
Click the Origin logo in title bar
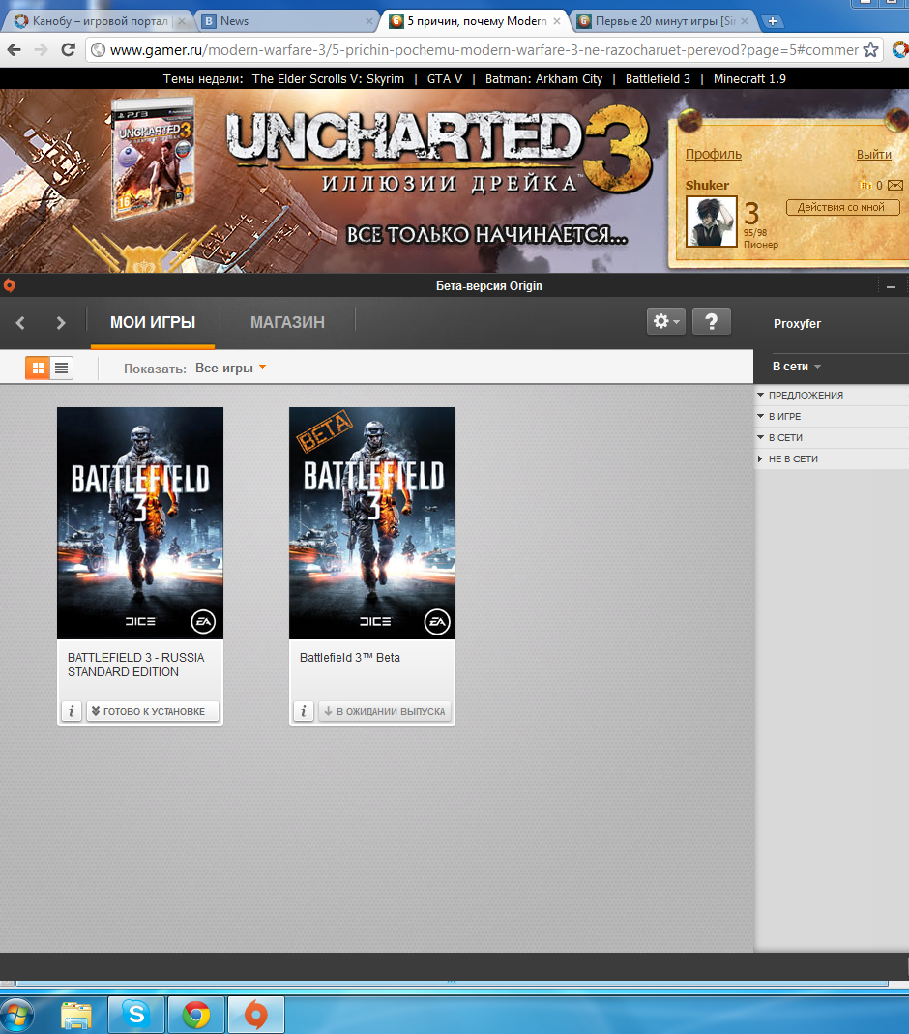10,285
